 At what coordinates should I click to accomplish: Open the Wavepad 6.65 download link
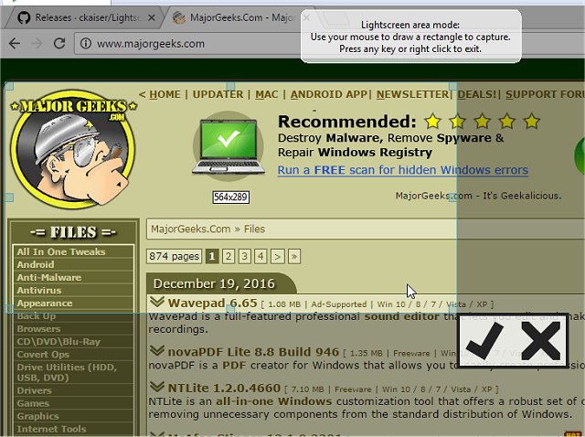(212, 303)
